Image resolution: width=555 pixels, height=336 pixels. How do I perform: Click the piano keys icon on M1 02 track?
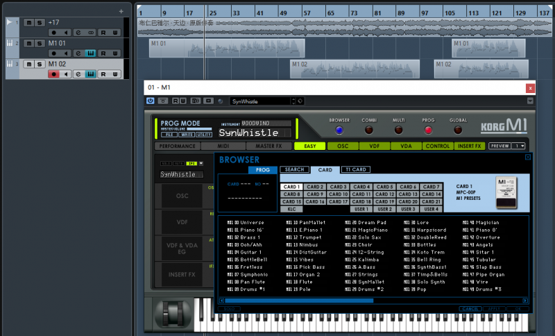coord(91,74)
